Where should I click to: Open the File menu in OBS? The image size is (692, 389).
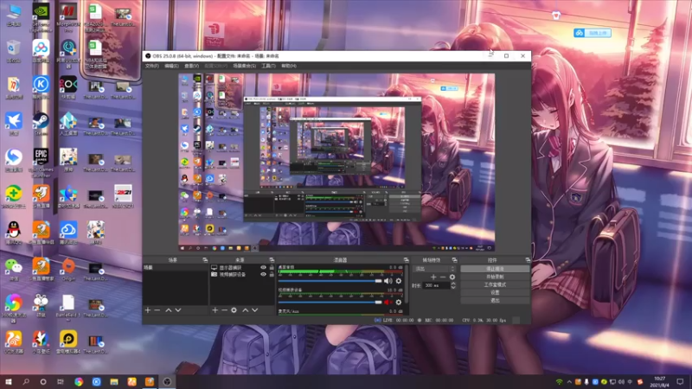(152, 66)
